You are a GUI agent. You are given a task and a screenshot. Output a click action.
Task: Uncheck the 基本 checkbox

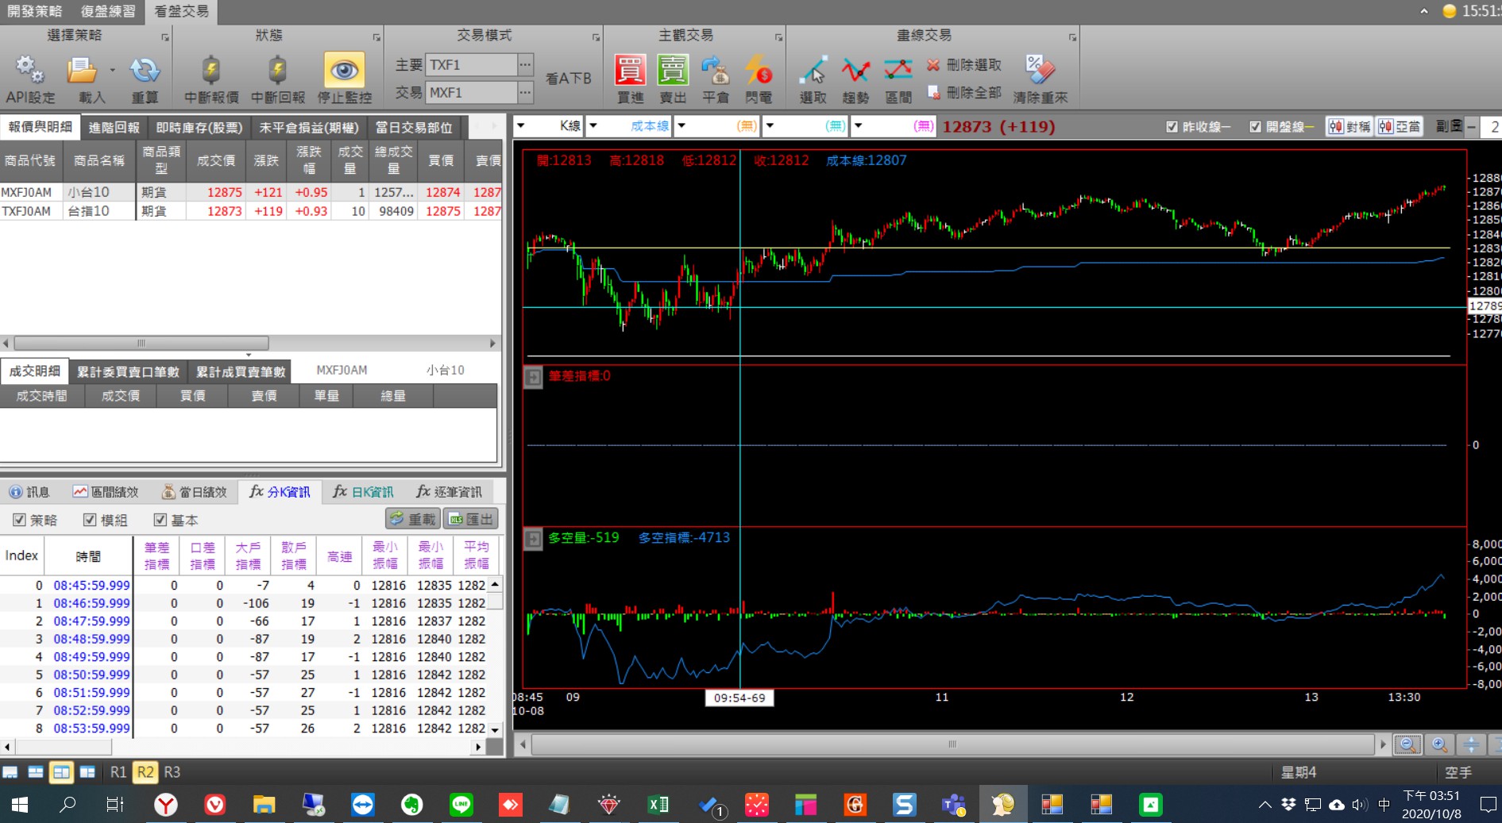pyautogui.click(x=160, y=520)
